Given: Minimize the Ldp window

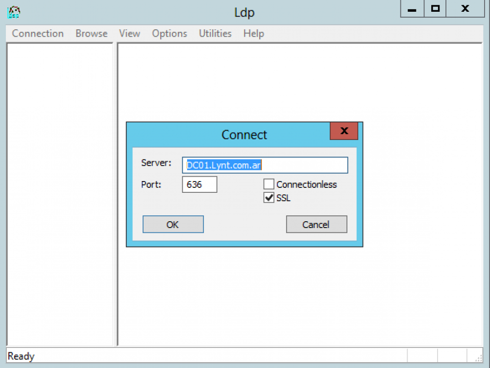Looking at the screenshot, I should 411,8.
